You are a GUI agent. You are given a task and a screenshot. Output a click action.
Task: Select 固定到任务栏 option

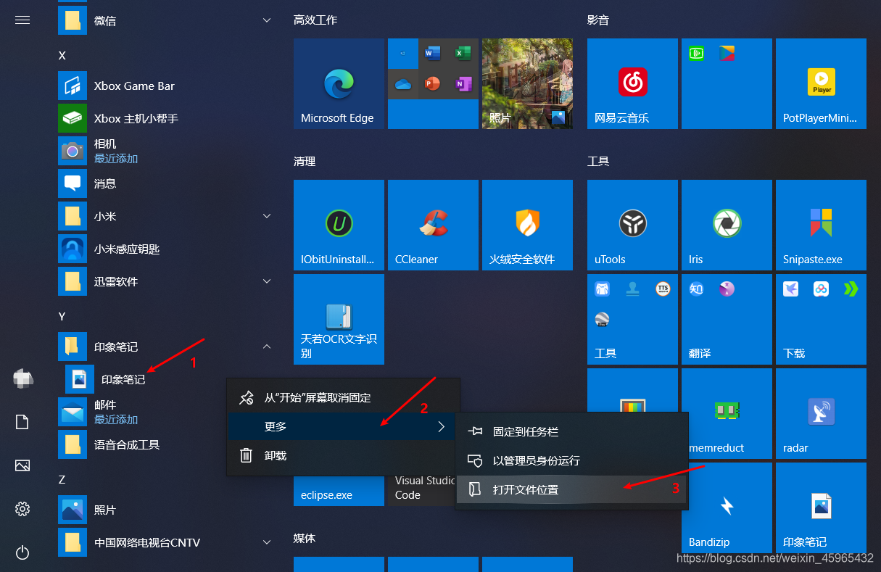[x=571, y=431]
